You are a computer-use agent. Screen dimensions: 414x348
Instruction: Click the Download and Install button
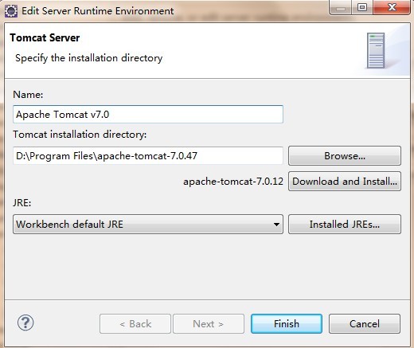point(345,182)
